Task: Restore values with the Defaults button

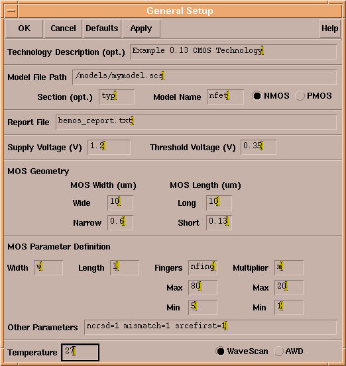Action: pos(102,28)
